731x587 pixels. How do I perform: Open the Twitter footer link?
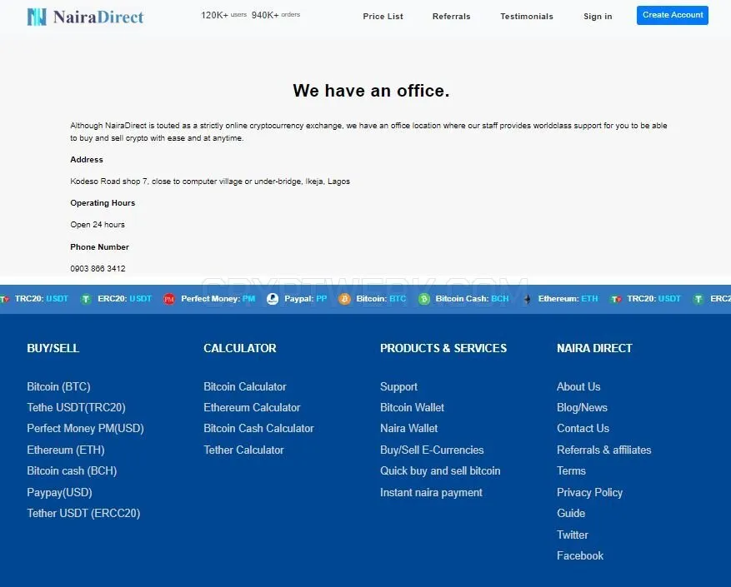pyautogui.click(x=573, y=535)
